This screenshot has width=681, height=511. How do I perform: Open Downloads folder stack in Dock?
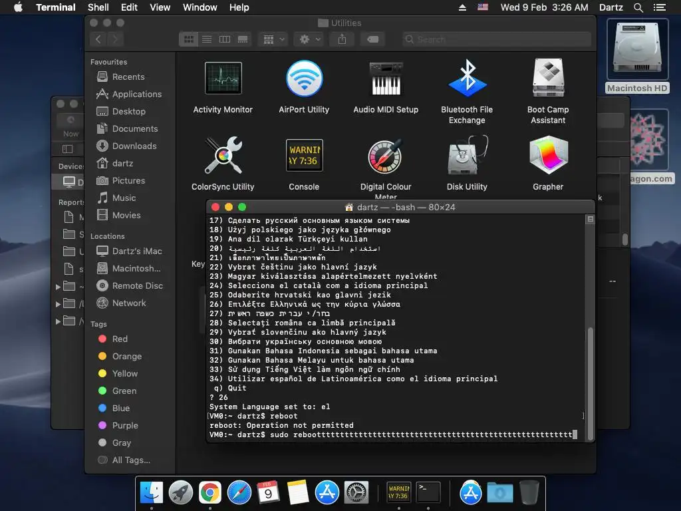tap(500, 492)
